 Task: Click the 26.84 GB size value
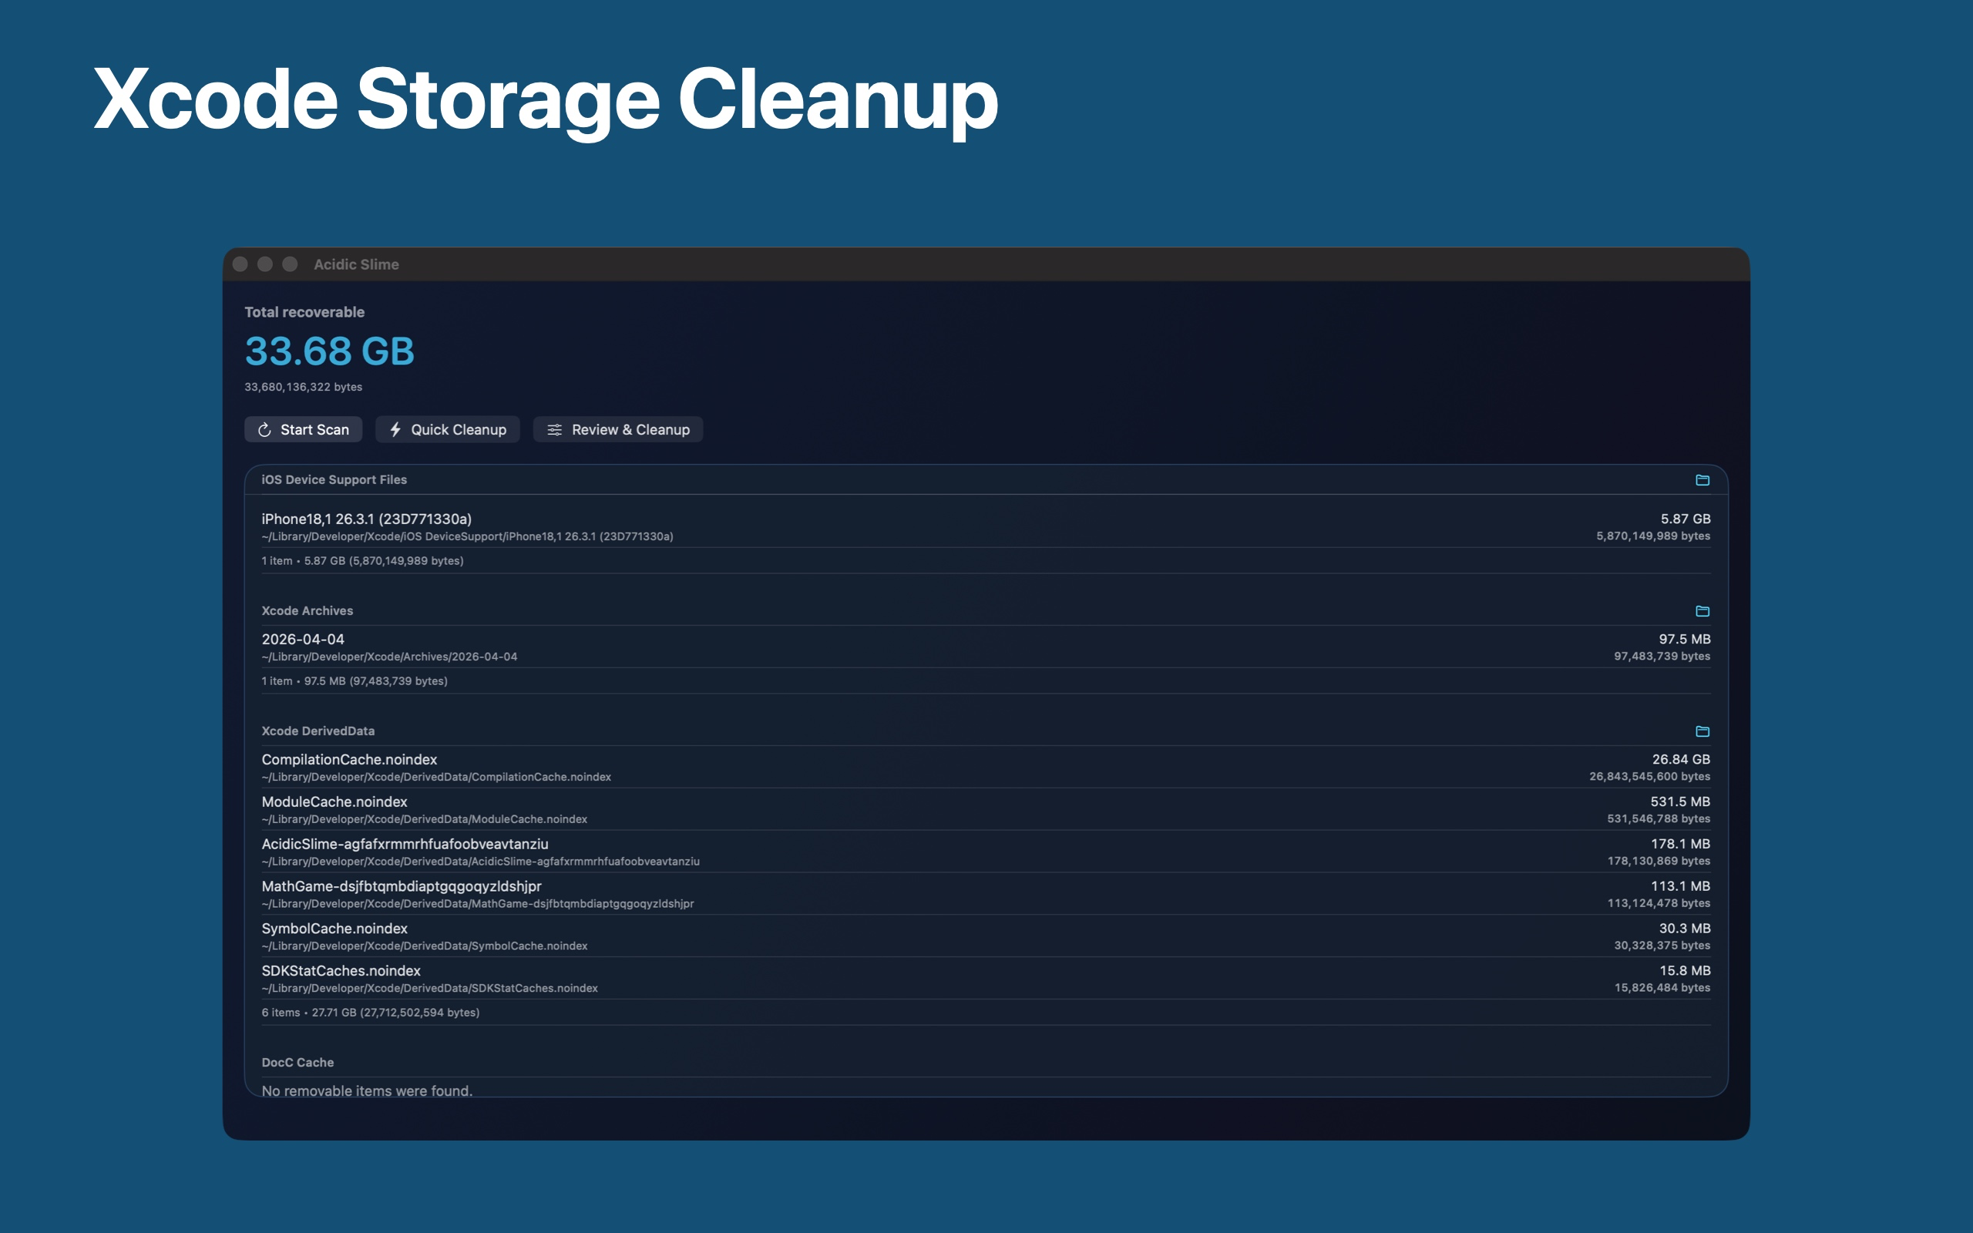coord(1681,759)
